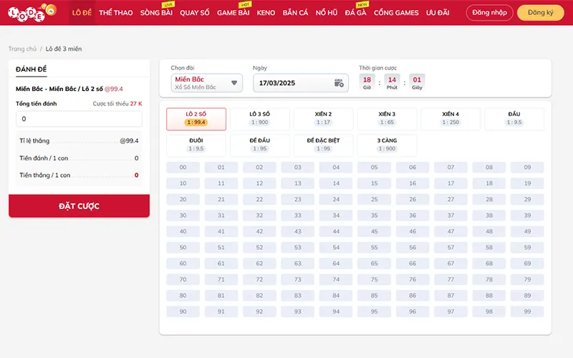This screenshot has height=358, width=573.
Task: Click the Cược tối thiểu 27 K text
Action: pyautogui.click(x=117, y=104)
